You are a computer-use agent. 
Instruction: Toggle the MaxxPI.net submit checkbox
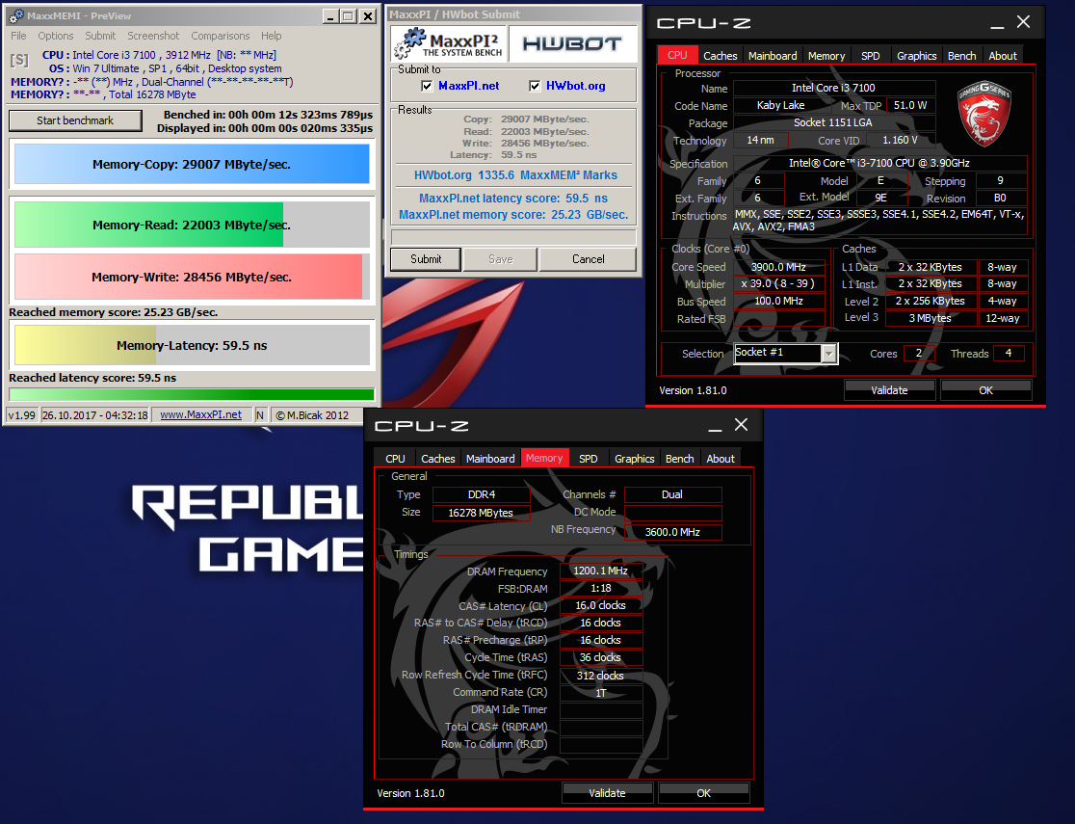[427, 86]
